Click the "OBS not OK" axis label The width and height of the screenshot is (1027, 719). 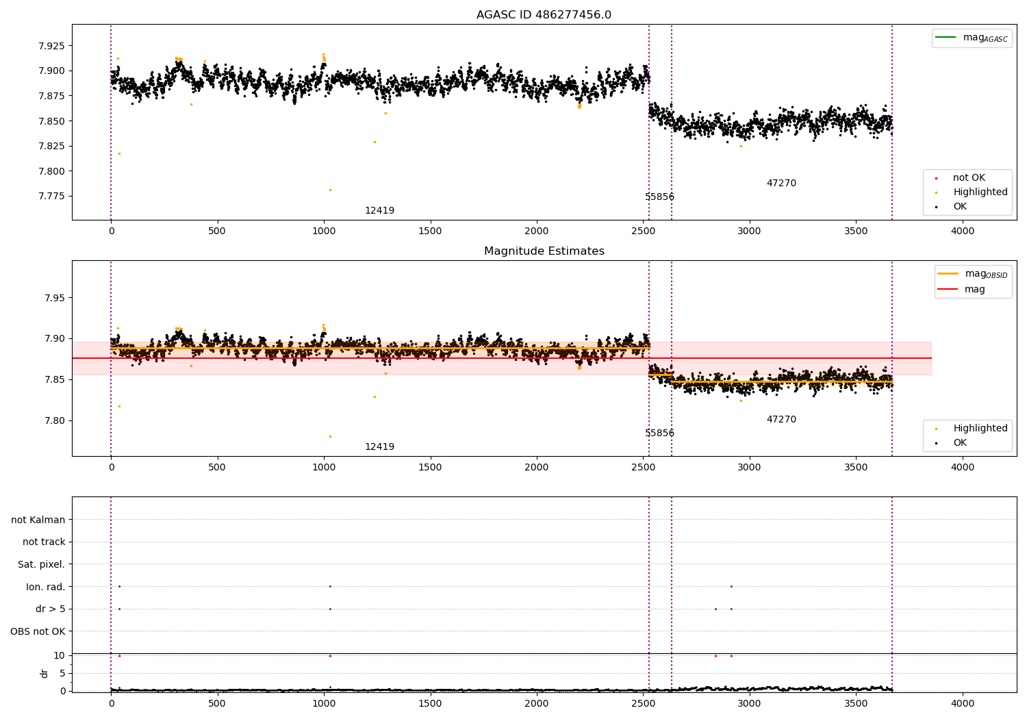point(38,631)
